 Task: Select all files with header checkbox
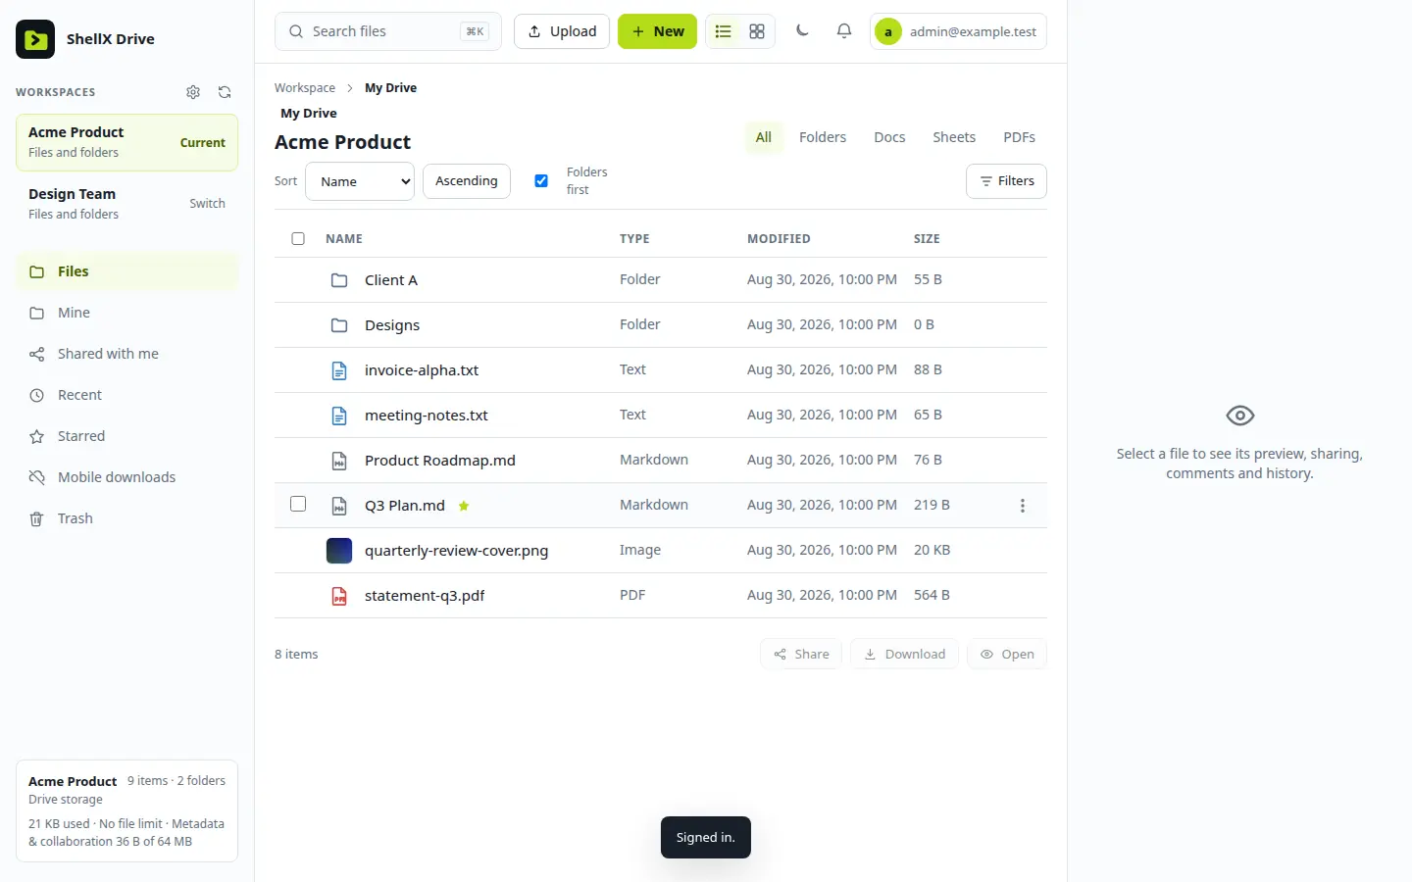tap(298, 238)
